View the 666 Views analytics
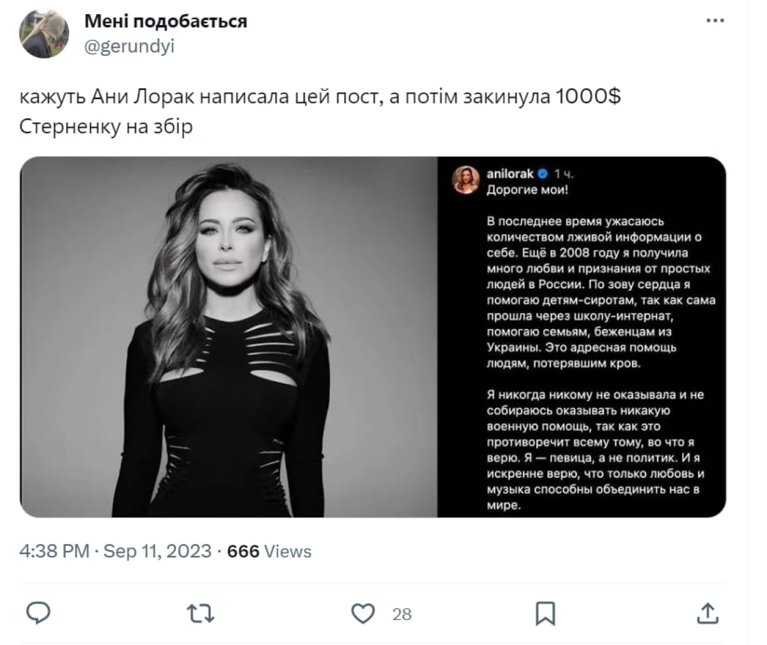Screen dimensions: 767x645 coord(269,551)
